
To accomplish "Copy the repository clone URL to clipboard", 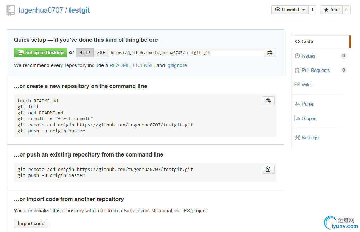I will coord(270,53).
